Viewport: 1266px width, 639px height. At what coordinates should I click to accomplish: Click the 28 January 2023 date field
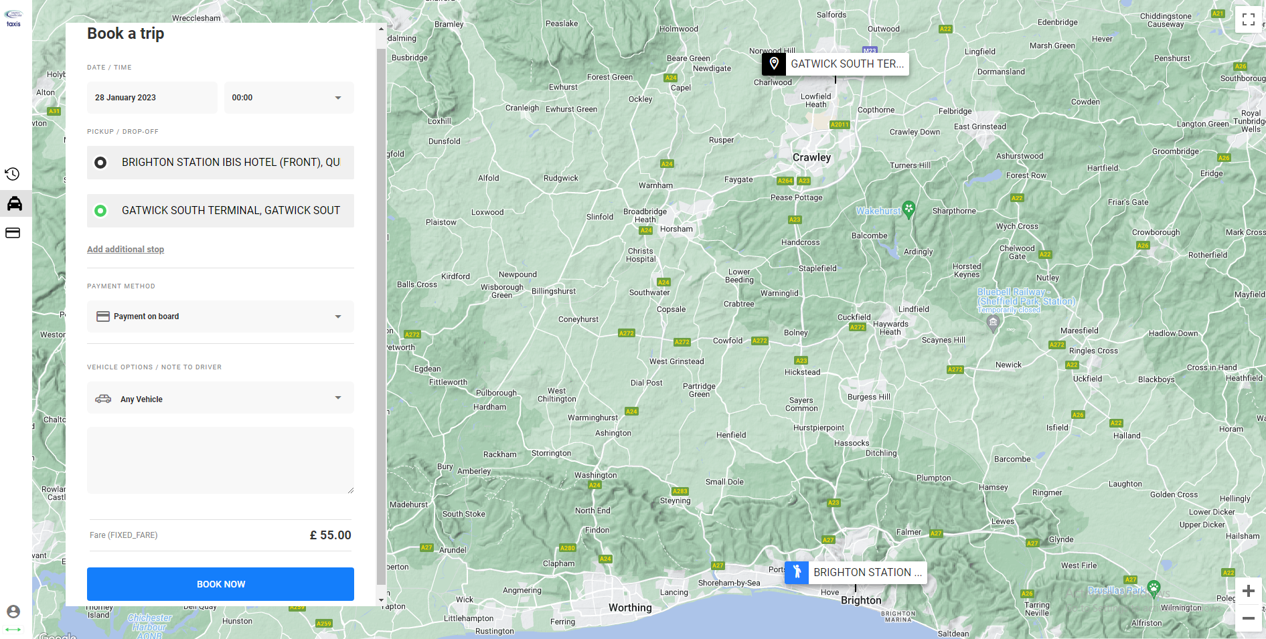pyautogui.click(x=152, y=98)
